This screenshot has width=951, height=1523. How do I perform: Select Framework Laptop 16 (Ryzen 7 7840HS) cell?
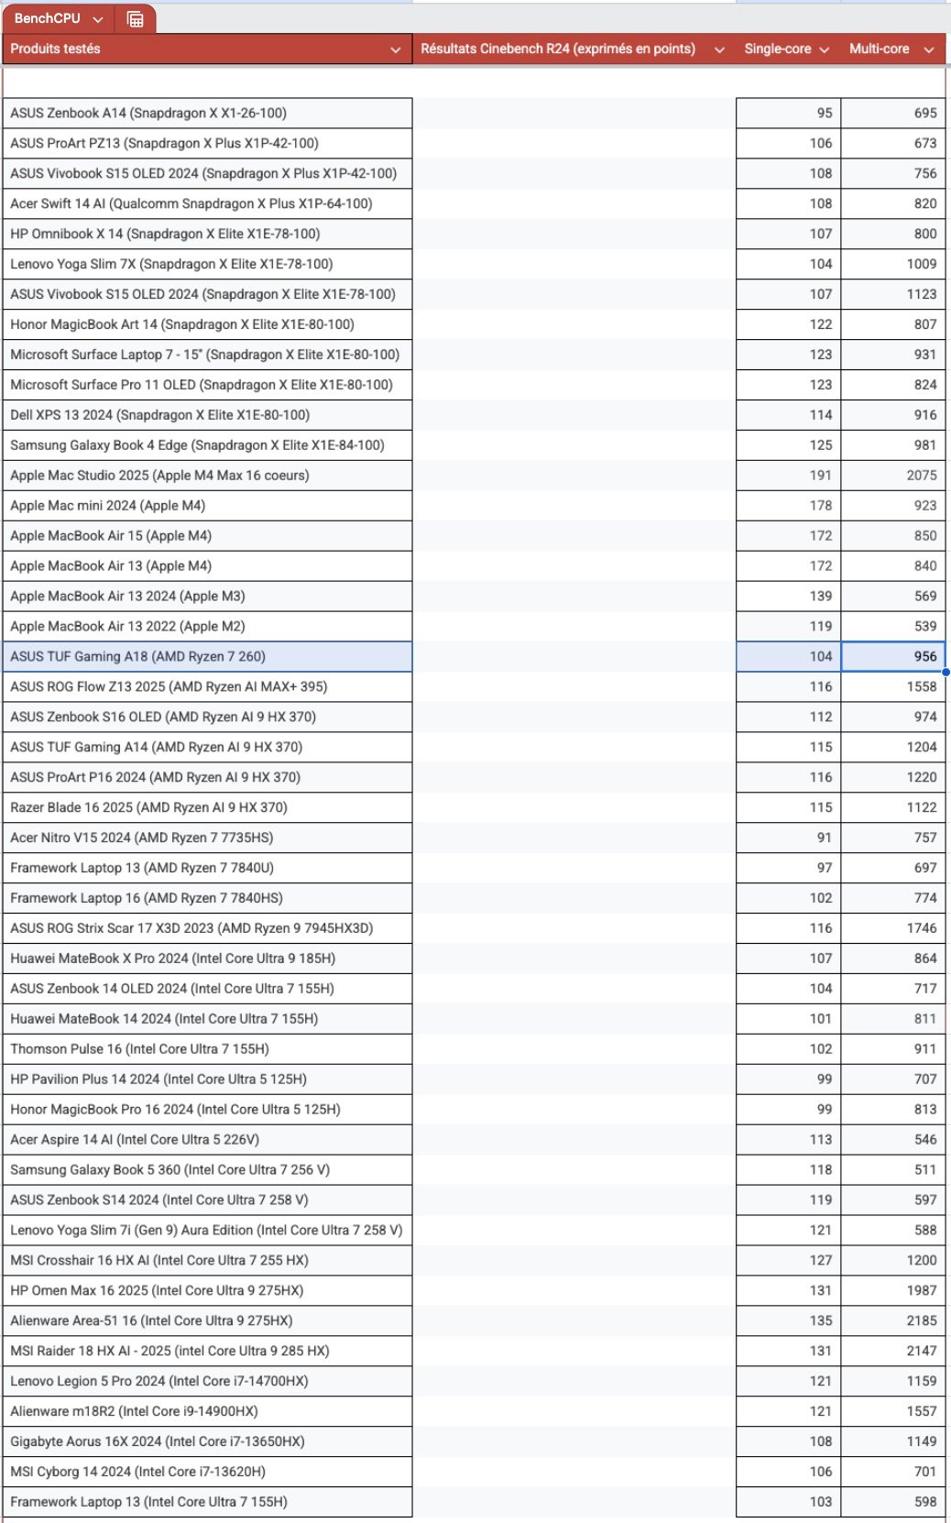click(x=207, y=899)
